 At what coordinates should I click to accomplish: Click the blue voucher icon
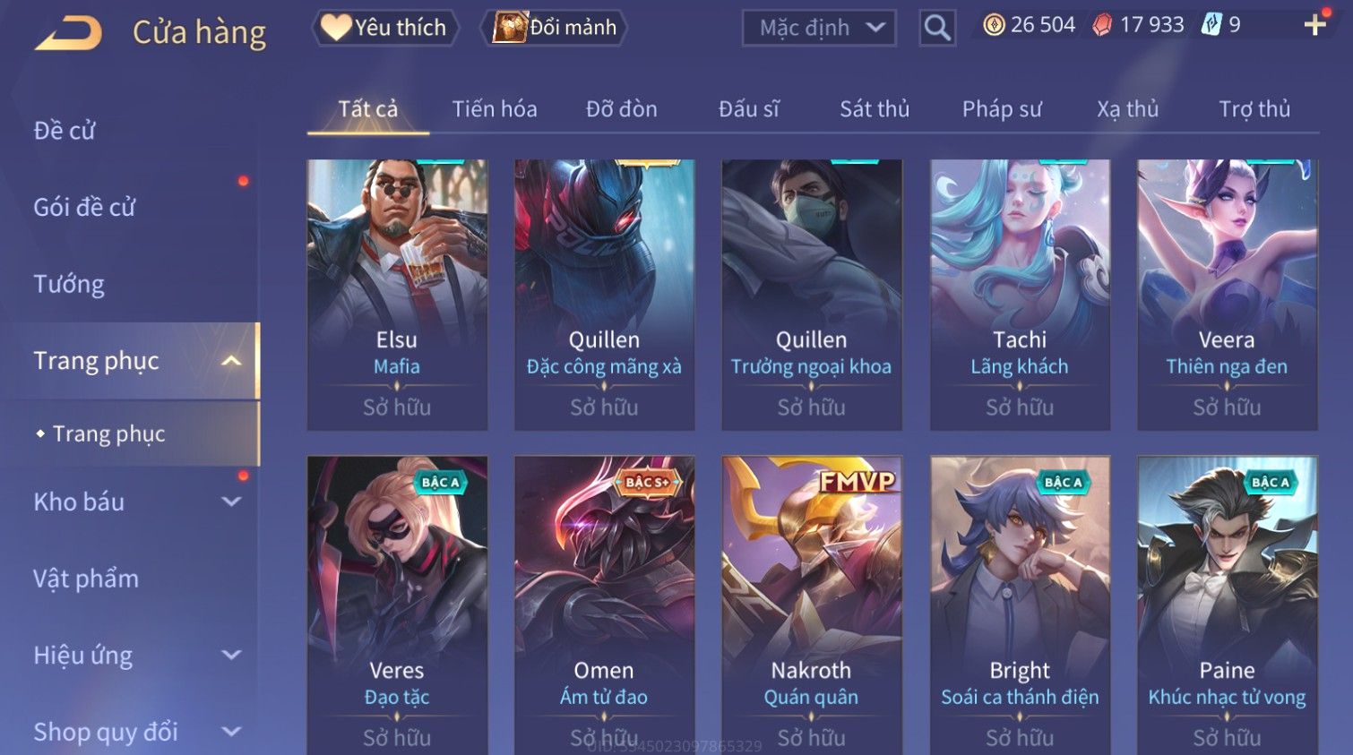[1211, 25]
